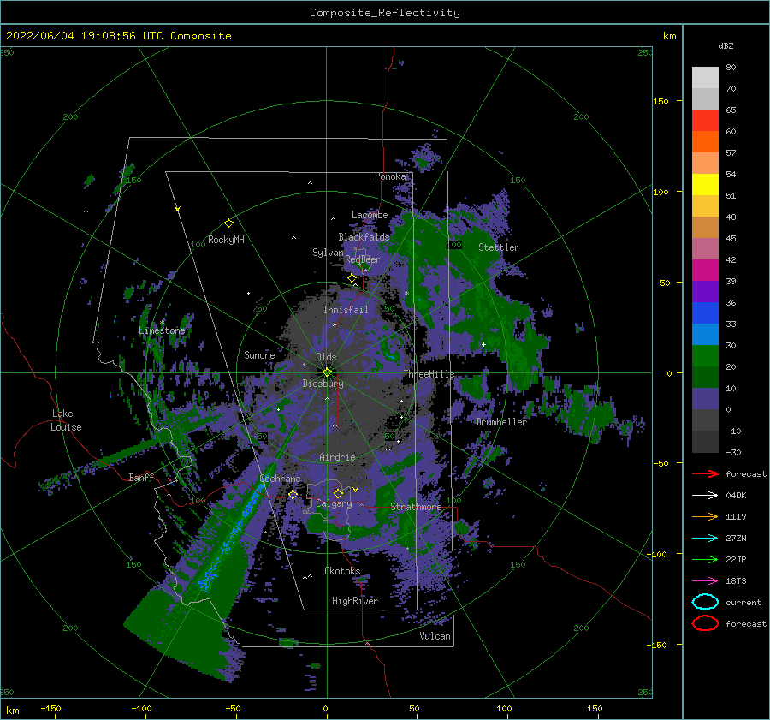770x720 pixels.
Task: Click the yellow radar site marker at Olds
Action: click(327, 372)
